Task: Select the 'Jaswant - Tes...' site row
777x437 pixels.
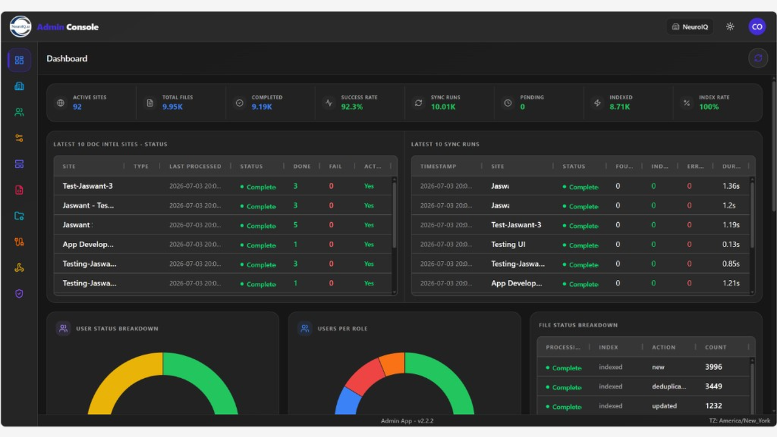Action: pyautogui.click(x=223, y=205)
